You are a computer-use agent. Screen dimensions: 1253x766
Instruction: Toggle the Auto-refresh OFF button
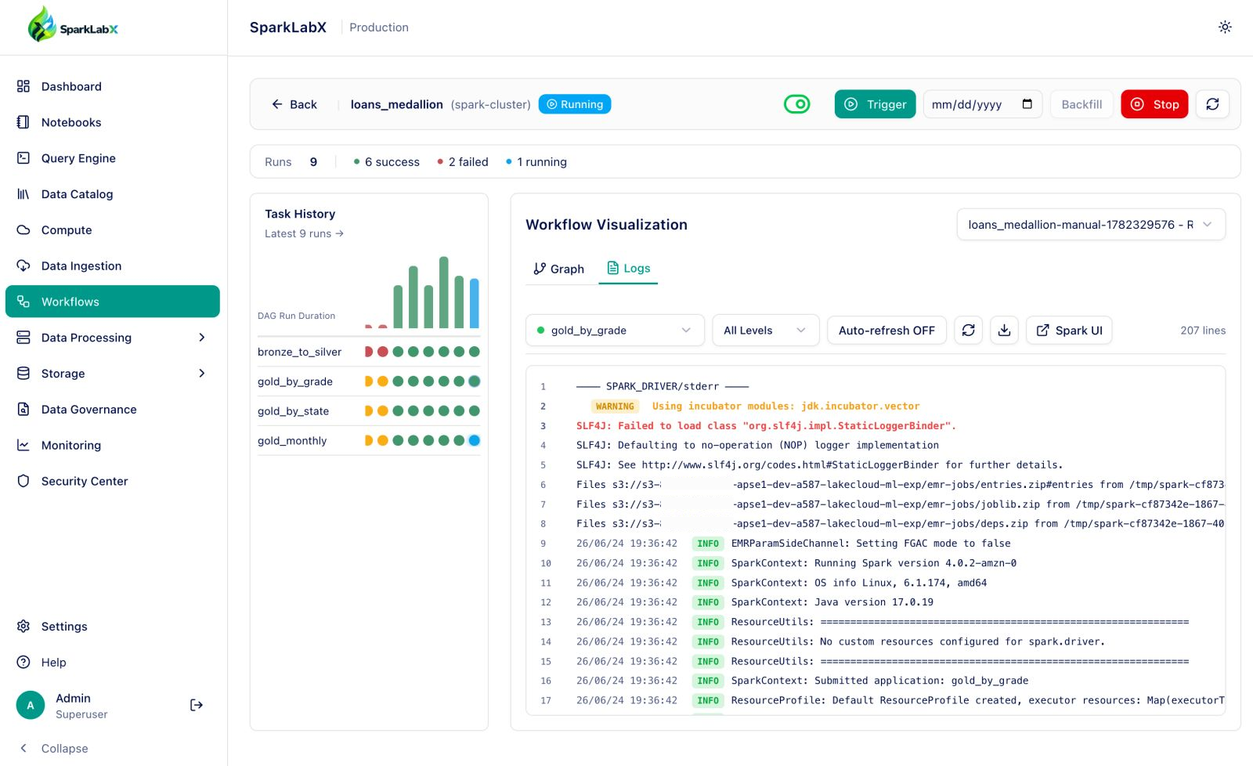[x=886, y=331]
